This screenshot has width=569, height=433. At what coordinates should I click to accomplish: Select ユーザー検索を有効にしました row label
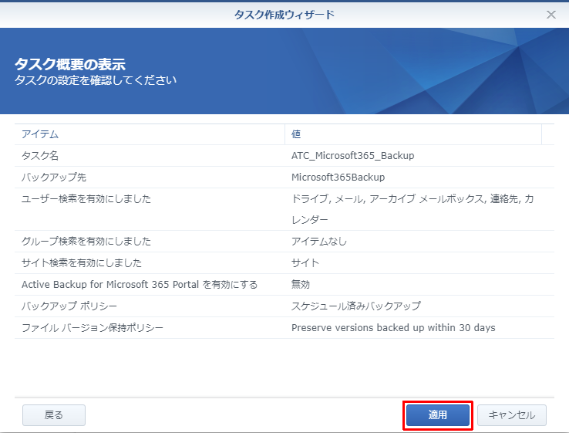click(86, 198)
